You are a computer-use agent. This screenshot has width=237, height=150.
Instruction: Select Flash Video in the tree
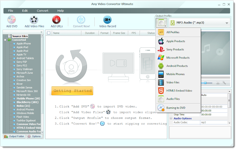coord(23,117)
